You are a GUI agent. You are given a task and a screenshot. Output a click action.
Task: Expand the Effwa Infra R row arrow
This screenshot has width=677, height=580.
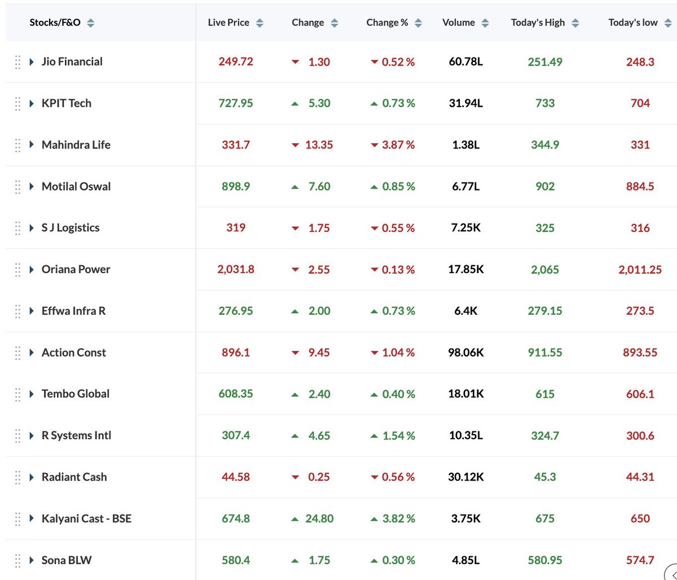coord(32,311)
